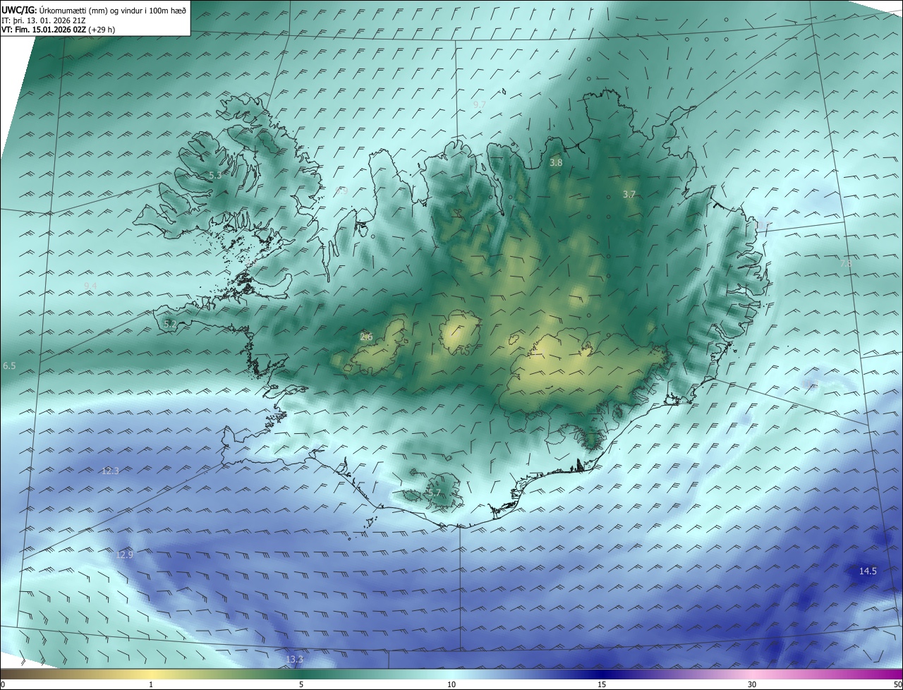
Task: Click the color scale tick label 1
Action: click(151, 684)
